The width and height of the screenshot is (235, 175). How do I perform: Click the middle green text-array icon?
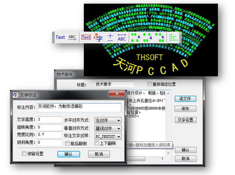tap(148, 37)
